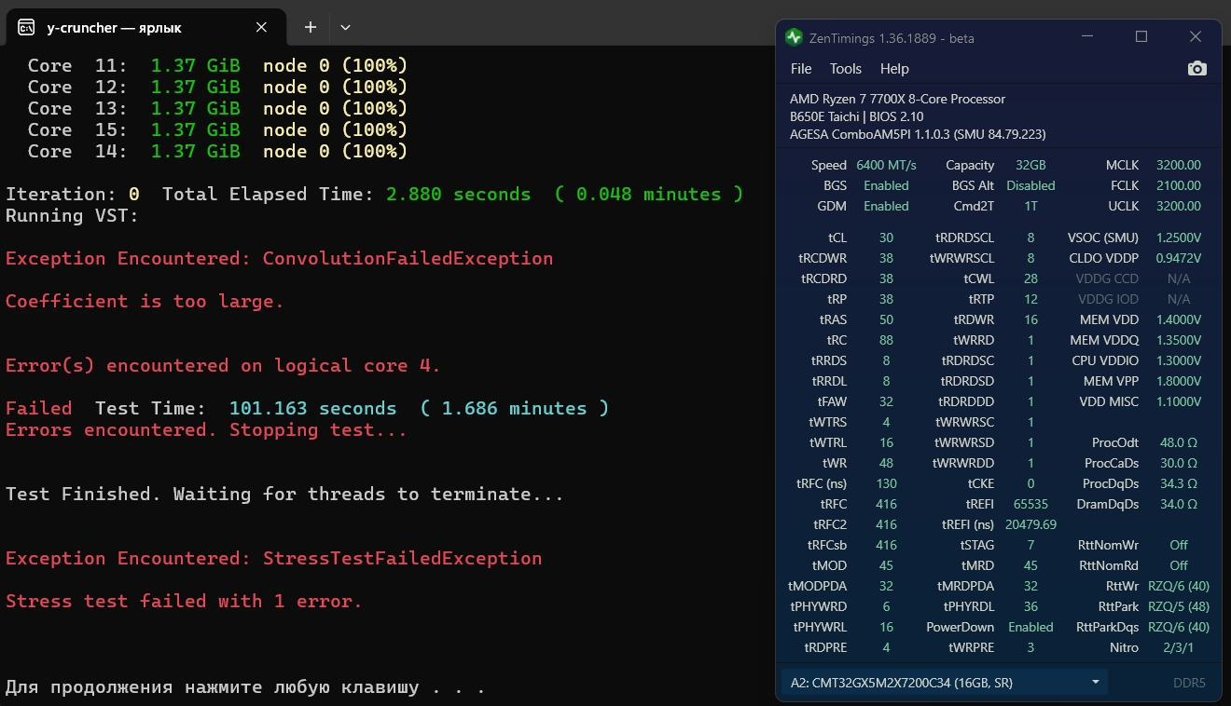This screenshot has height=706, width=1231.
Task: Click the VSOC (SMU) voltage value
Action: coord(1179,238)
